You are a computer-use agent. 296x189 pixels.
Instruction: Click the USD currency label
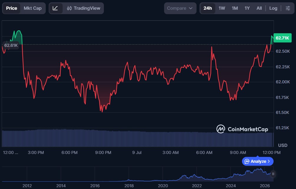[x=283, y=145]
